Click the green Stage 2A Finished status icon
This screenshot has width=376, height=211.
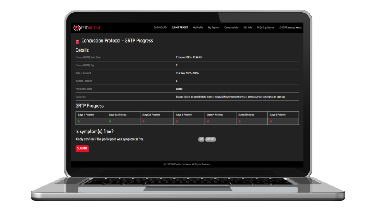pyautogui.click(x=110, y=121)
